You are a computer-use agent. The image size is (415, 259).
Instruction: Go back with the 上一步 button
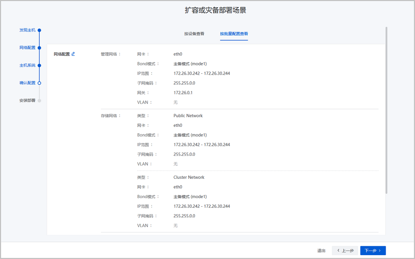pyautogui.click(x=345, y=251)
